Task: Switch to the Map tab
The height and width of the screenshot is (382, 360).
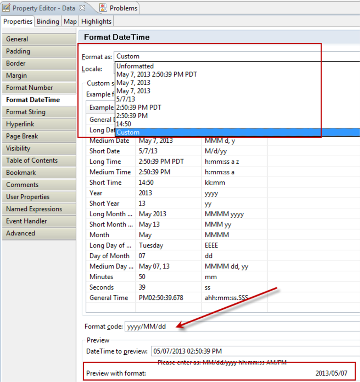Action: [x=70, y=22]
